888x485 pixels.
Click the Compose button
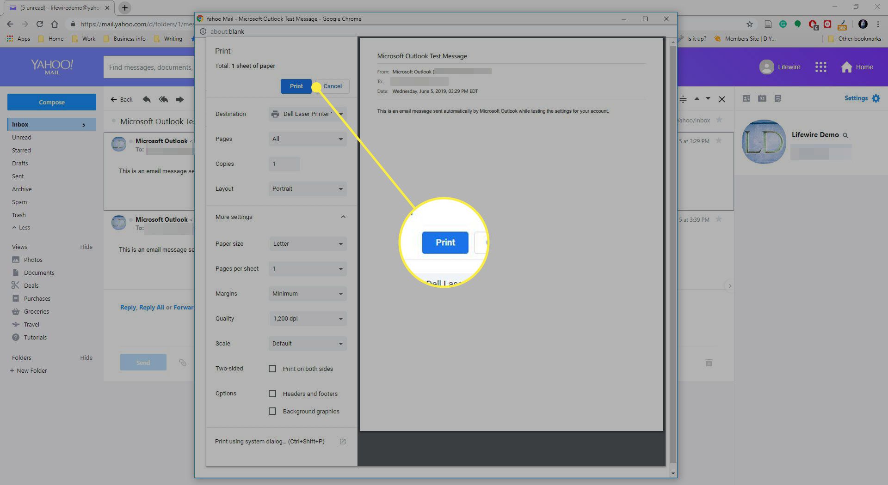[52, 102]
